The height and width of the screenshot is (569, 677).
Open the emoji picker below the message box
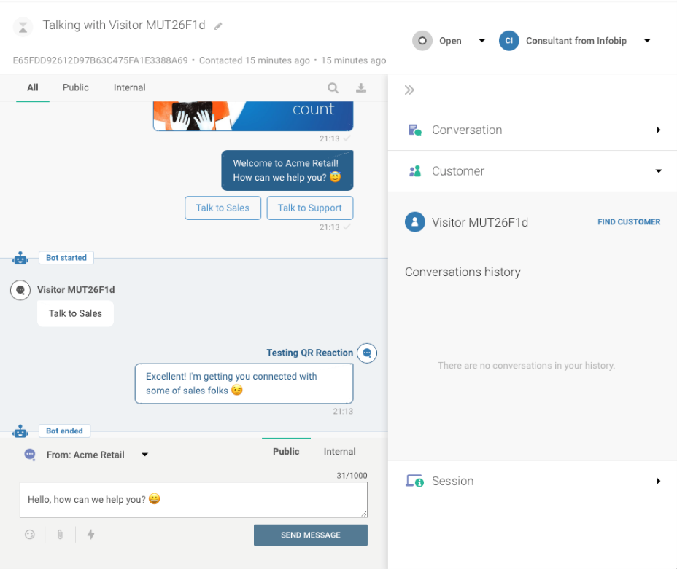tap(30, 535)
